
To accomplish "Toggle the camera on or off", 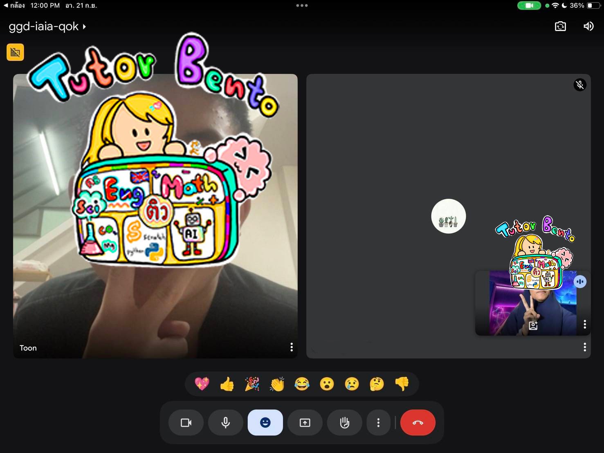I will coord(186,422).
